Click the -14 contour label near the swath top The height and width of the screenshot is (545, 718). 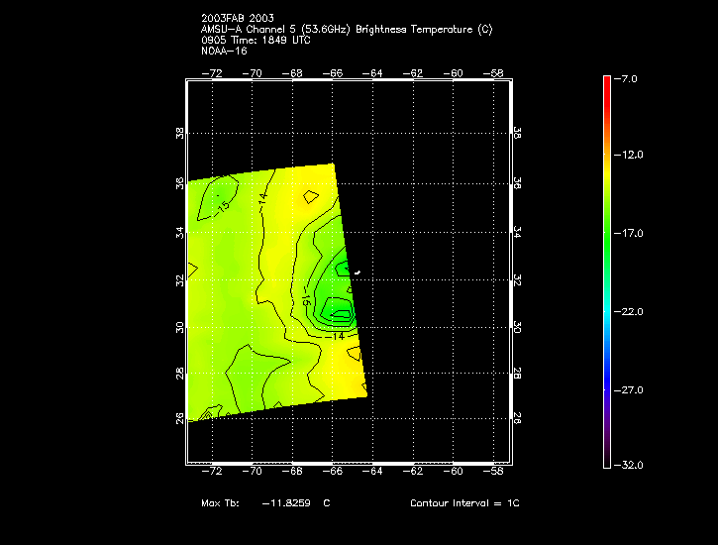pos(262,197)
